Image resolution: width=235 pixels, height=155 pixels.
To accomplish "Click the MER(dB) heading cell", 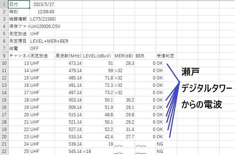I will point(124,56).
